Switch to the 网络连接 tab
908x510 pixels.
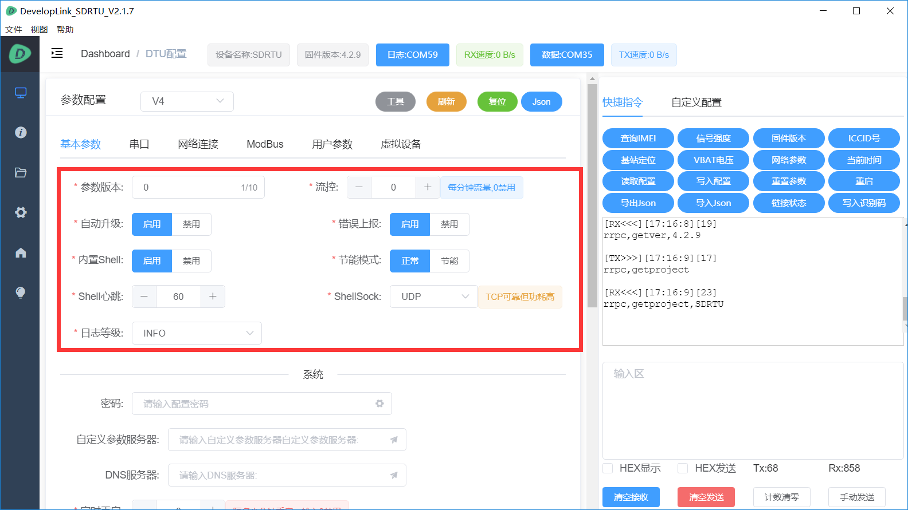point(198,144)
